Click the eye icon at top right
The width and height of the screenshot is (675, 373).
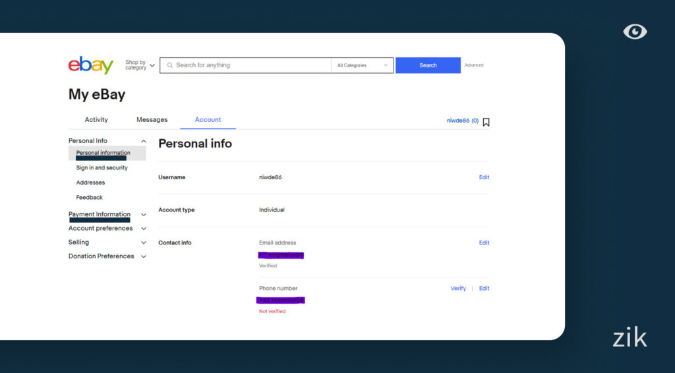[635, 32]
